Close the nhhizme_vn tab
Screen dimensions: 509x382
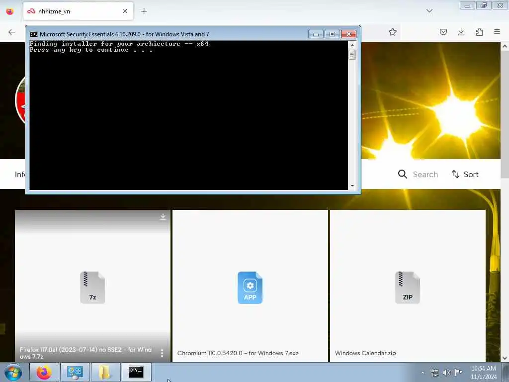(125, 11)
